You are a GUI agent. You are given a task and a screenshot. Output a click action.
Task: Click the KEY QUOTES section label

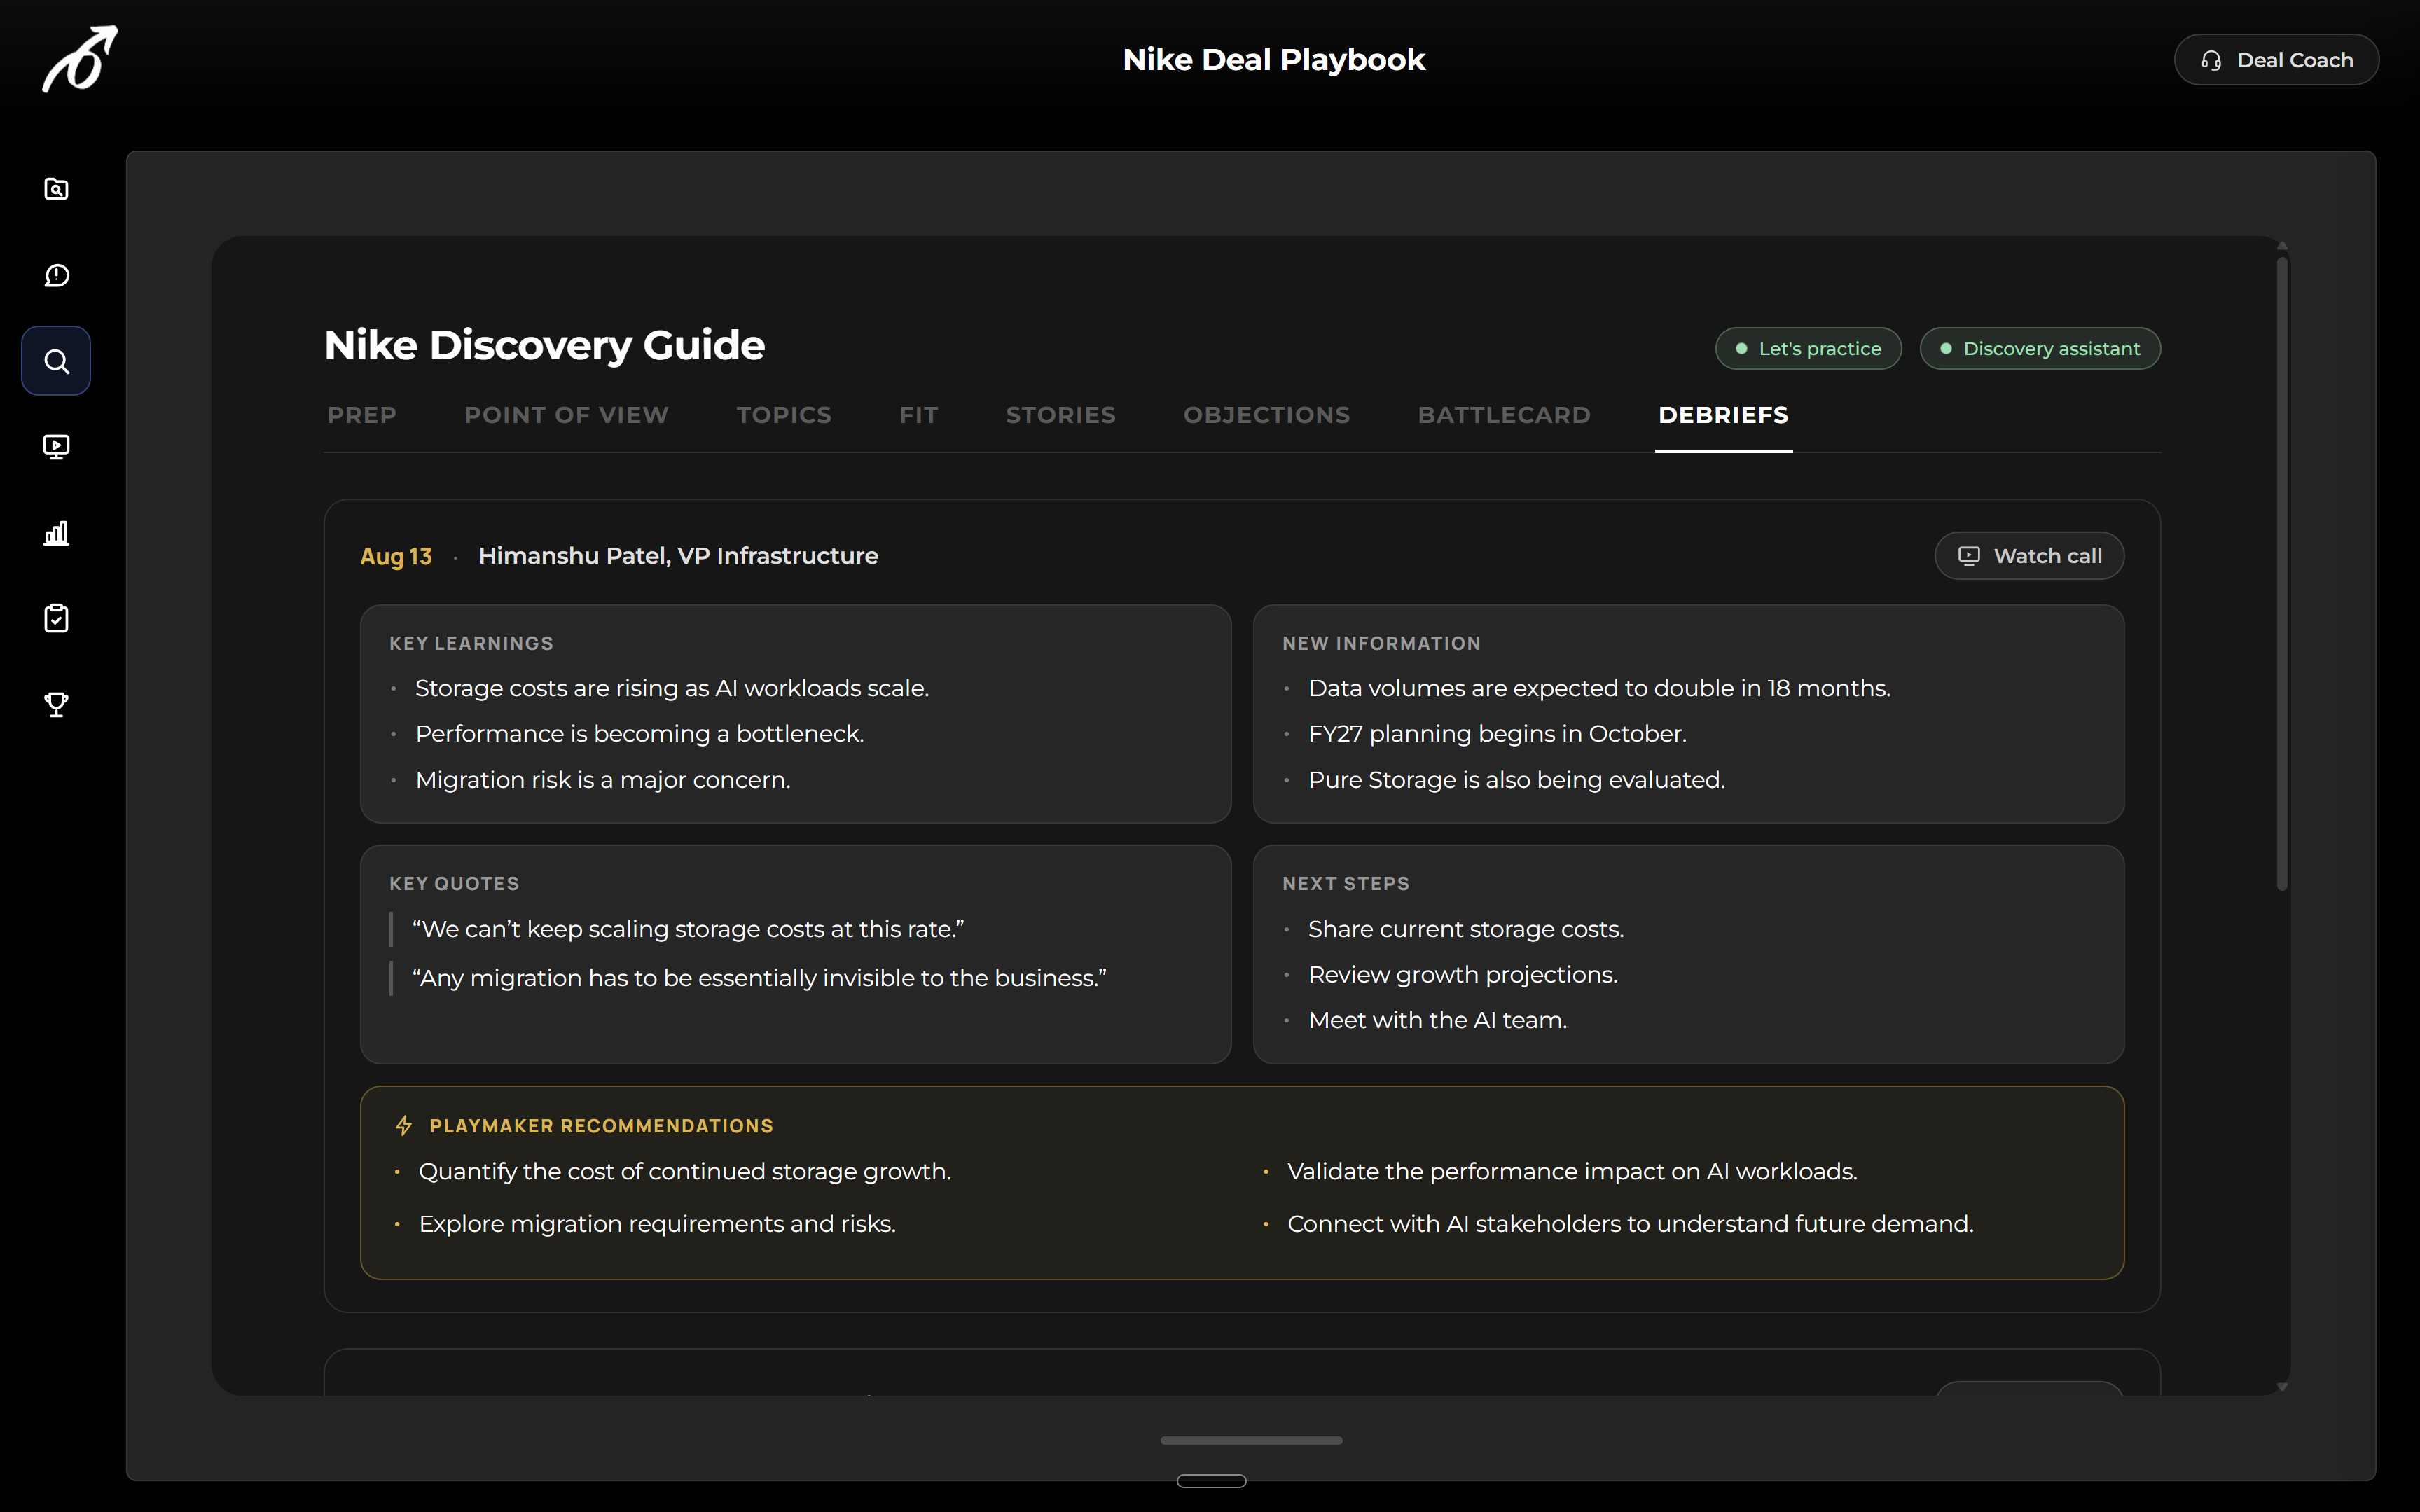(x=454, y=884)
